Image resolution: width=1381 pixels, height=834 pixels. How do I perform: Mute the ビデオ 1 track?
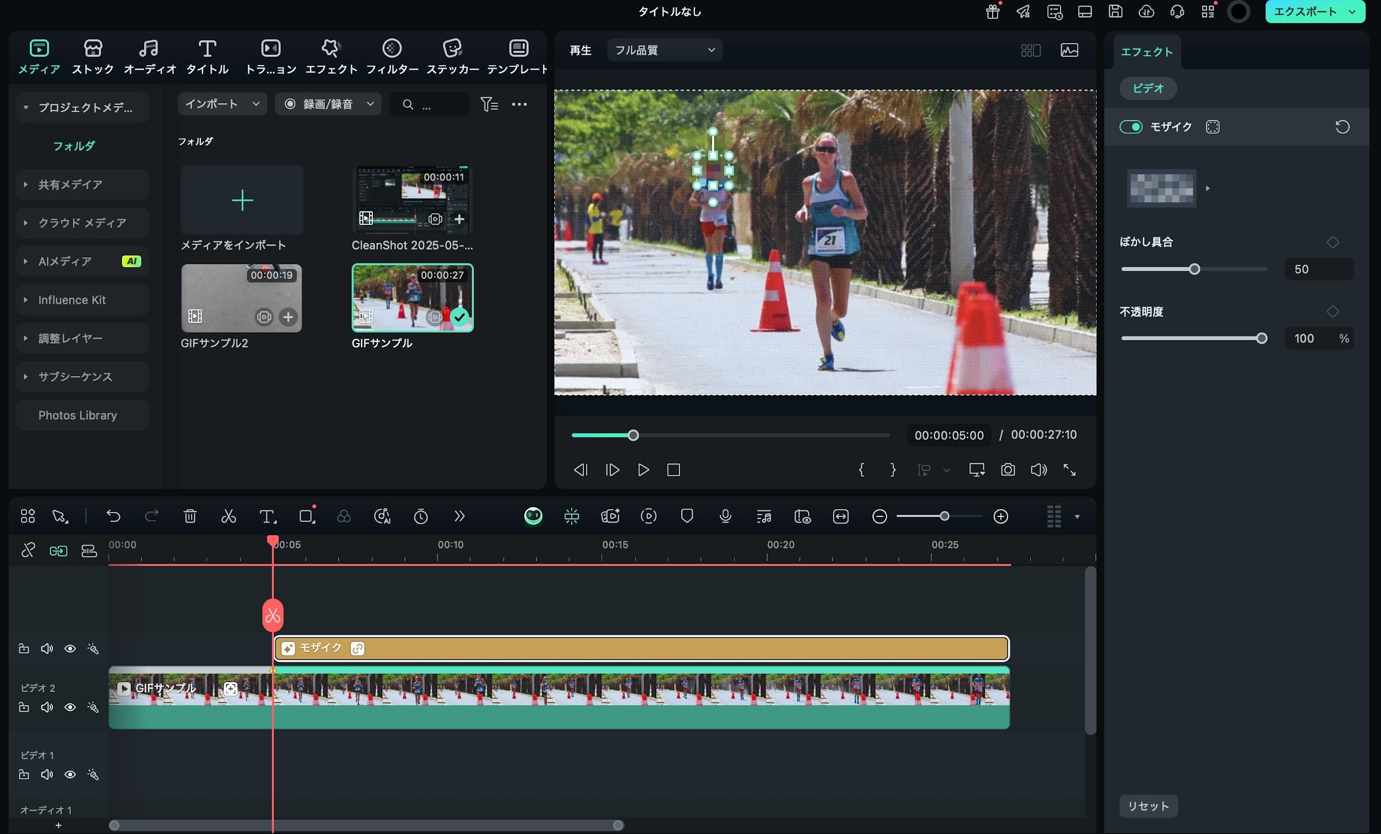point(47,774)
